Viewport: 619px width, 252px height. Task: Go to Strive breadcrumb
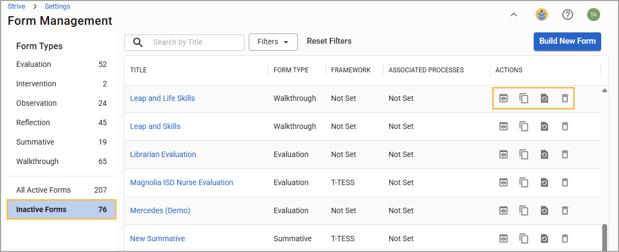[x=16, y=6]
